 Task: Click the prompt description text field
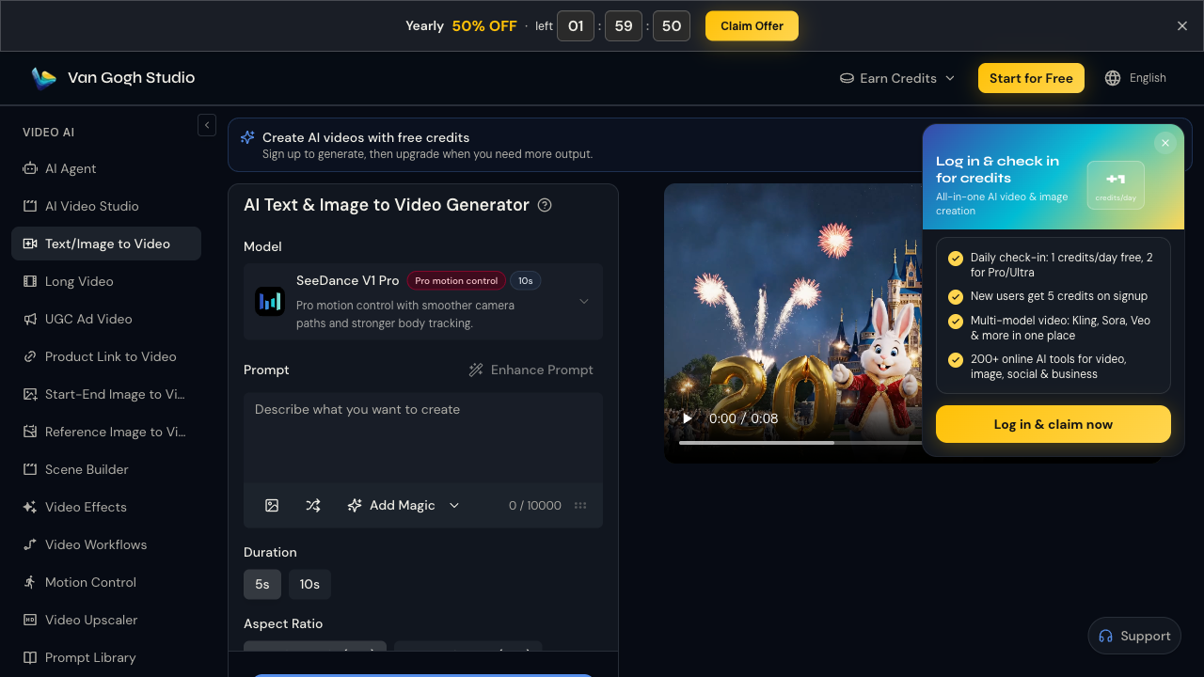coord(423,438)
